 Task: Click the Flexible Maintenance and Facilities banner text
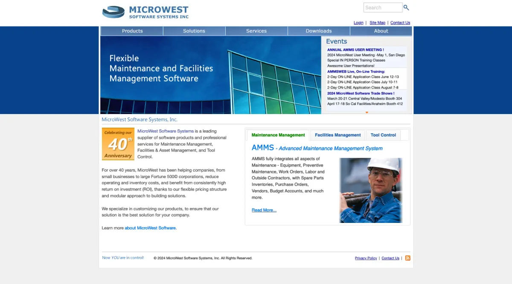tap(161, 68)
